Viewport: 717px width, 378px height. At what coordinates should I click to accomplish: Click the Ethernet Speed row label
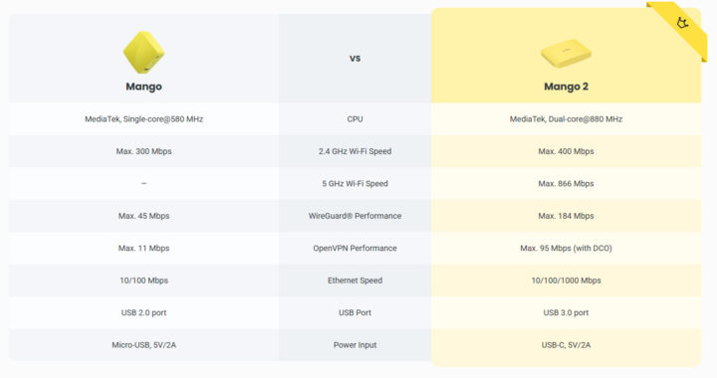pos(355,281)
